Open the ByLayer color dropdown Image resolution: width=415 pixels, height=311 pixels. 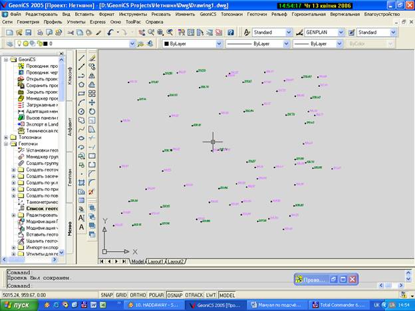[219, 44]
